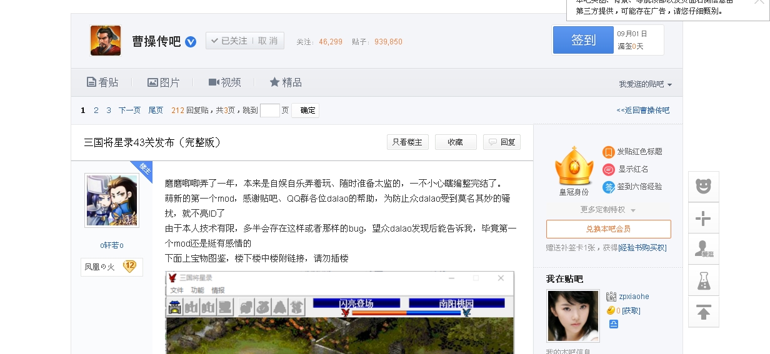Click the thread title 三国将星录43关发布
The height and width of the screenshot is (354, 770).
tap(152, 142)
